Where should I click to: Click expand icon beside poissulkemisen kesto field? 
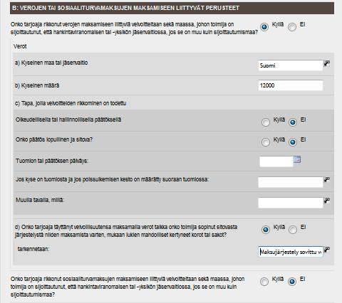point(327,179)
